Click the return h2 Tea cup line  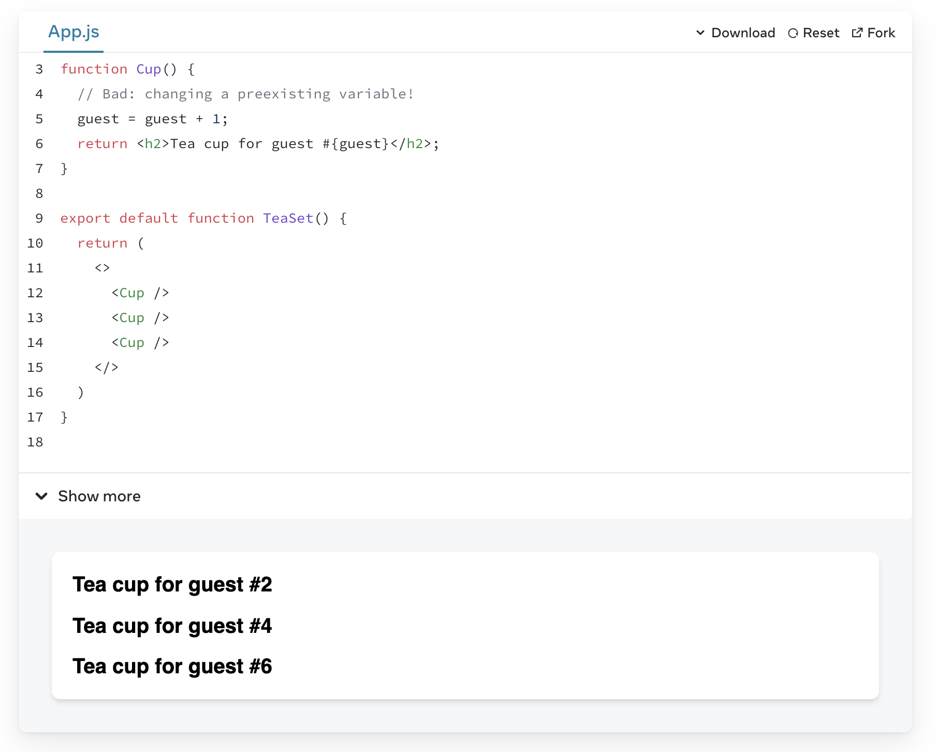[x=258, y=143]
